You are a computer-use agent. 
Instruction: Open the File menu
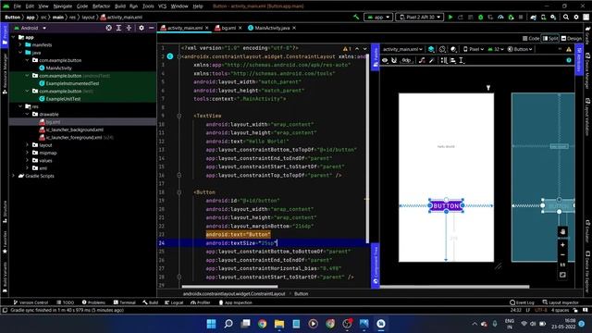[18, 6]
